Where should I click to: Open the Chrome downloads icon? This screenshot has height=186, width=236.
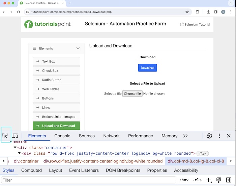coord(208,12)
